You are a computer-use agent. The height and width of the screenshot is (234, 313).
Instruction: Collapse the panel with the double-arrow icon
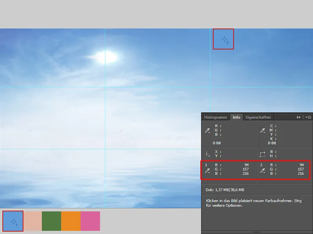tap(299, 117)
